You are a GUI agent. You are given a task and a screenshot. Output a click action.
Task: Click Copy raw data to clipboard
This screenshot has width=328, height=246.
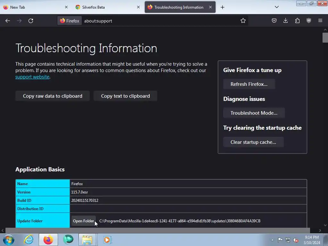[53, 96]
